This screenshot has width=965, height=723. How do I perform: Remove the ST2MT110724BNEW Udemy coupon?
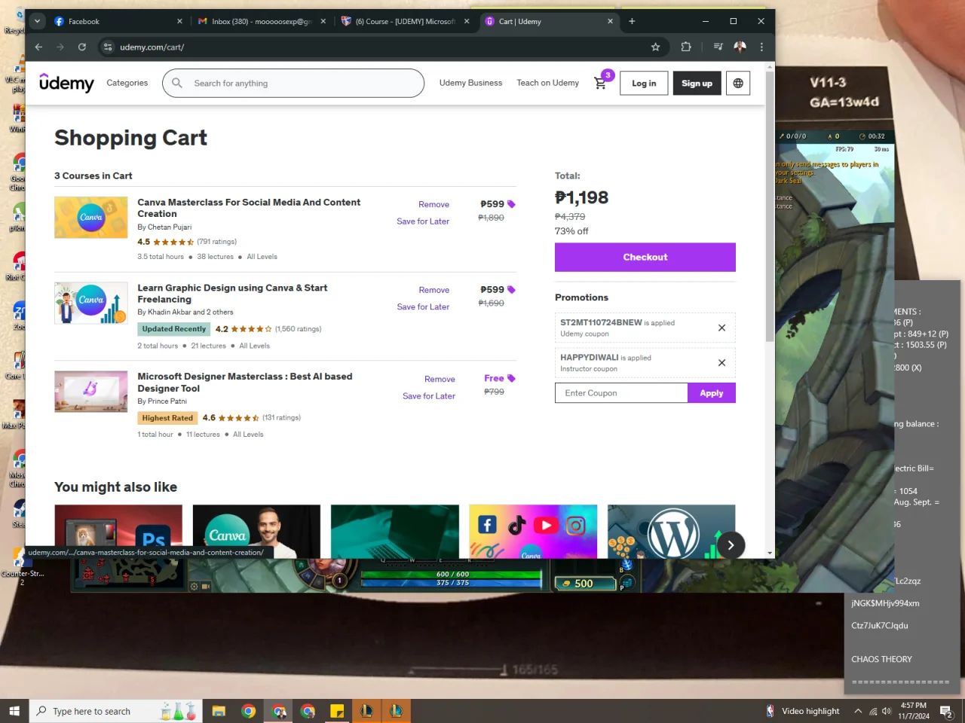(x=721, y=328)
